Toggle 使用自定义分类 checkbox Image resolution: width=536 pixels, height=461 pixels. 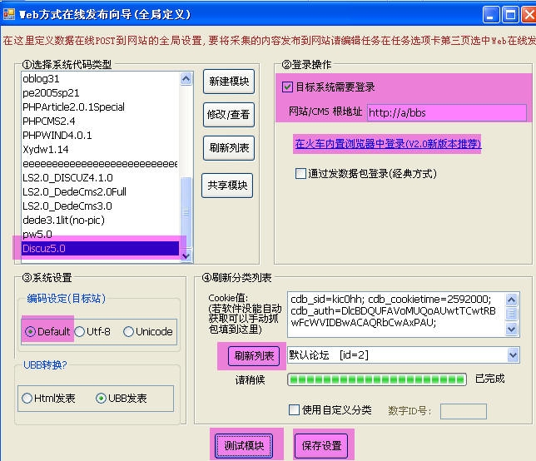click(x=294, y=409)
